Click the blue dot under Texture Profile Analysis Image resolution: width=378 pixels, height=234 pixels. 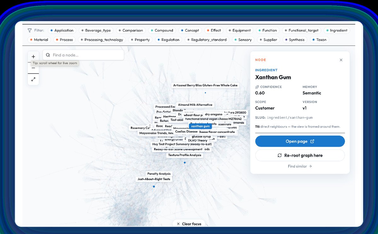click(185, 163)
